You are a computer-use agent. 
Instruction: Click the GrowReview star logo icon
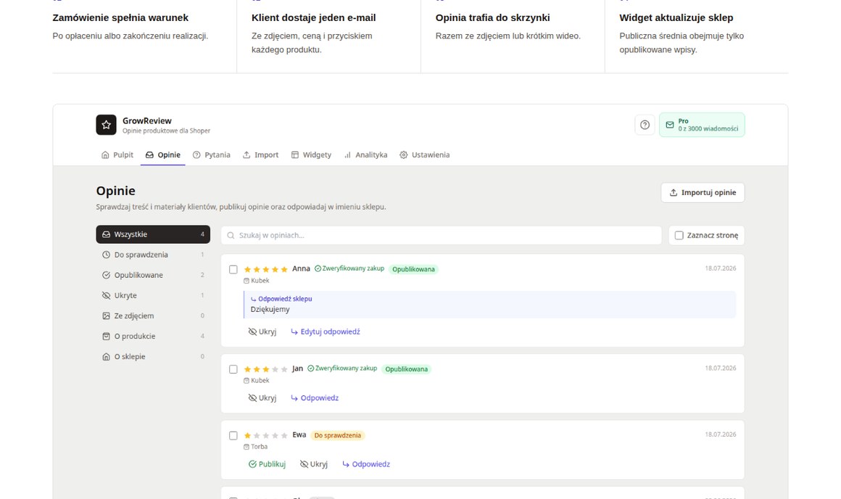tap(106, 125)
